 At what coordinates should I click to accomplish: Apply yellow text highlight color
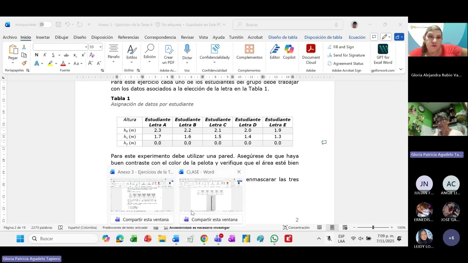(x=50, y=63)
